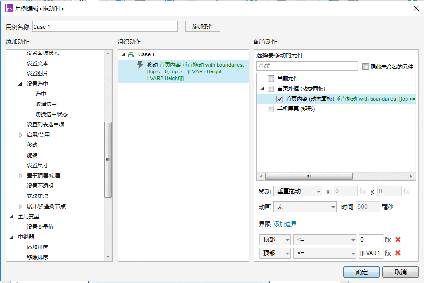
Task: Select the 旋转 action
Action: (32, 155)
